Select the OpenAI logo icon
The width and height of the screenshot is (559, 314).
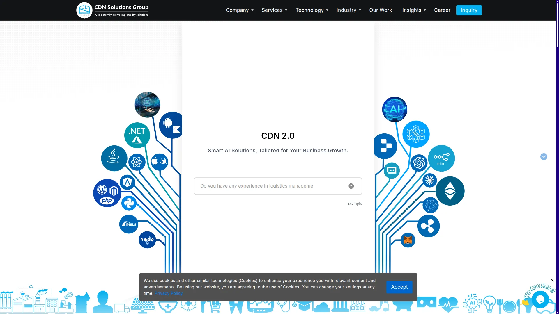pos(419,163)
